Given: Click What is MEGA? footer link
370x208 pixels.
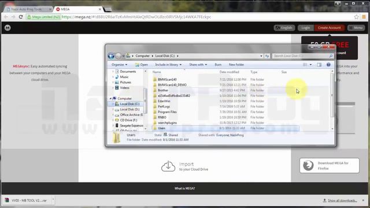Looking at the screenshot, I should [185, 188].
